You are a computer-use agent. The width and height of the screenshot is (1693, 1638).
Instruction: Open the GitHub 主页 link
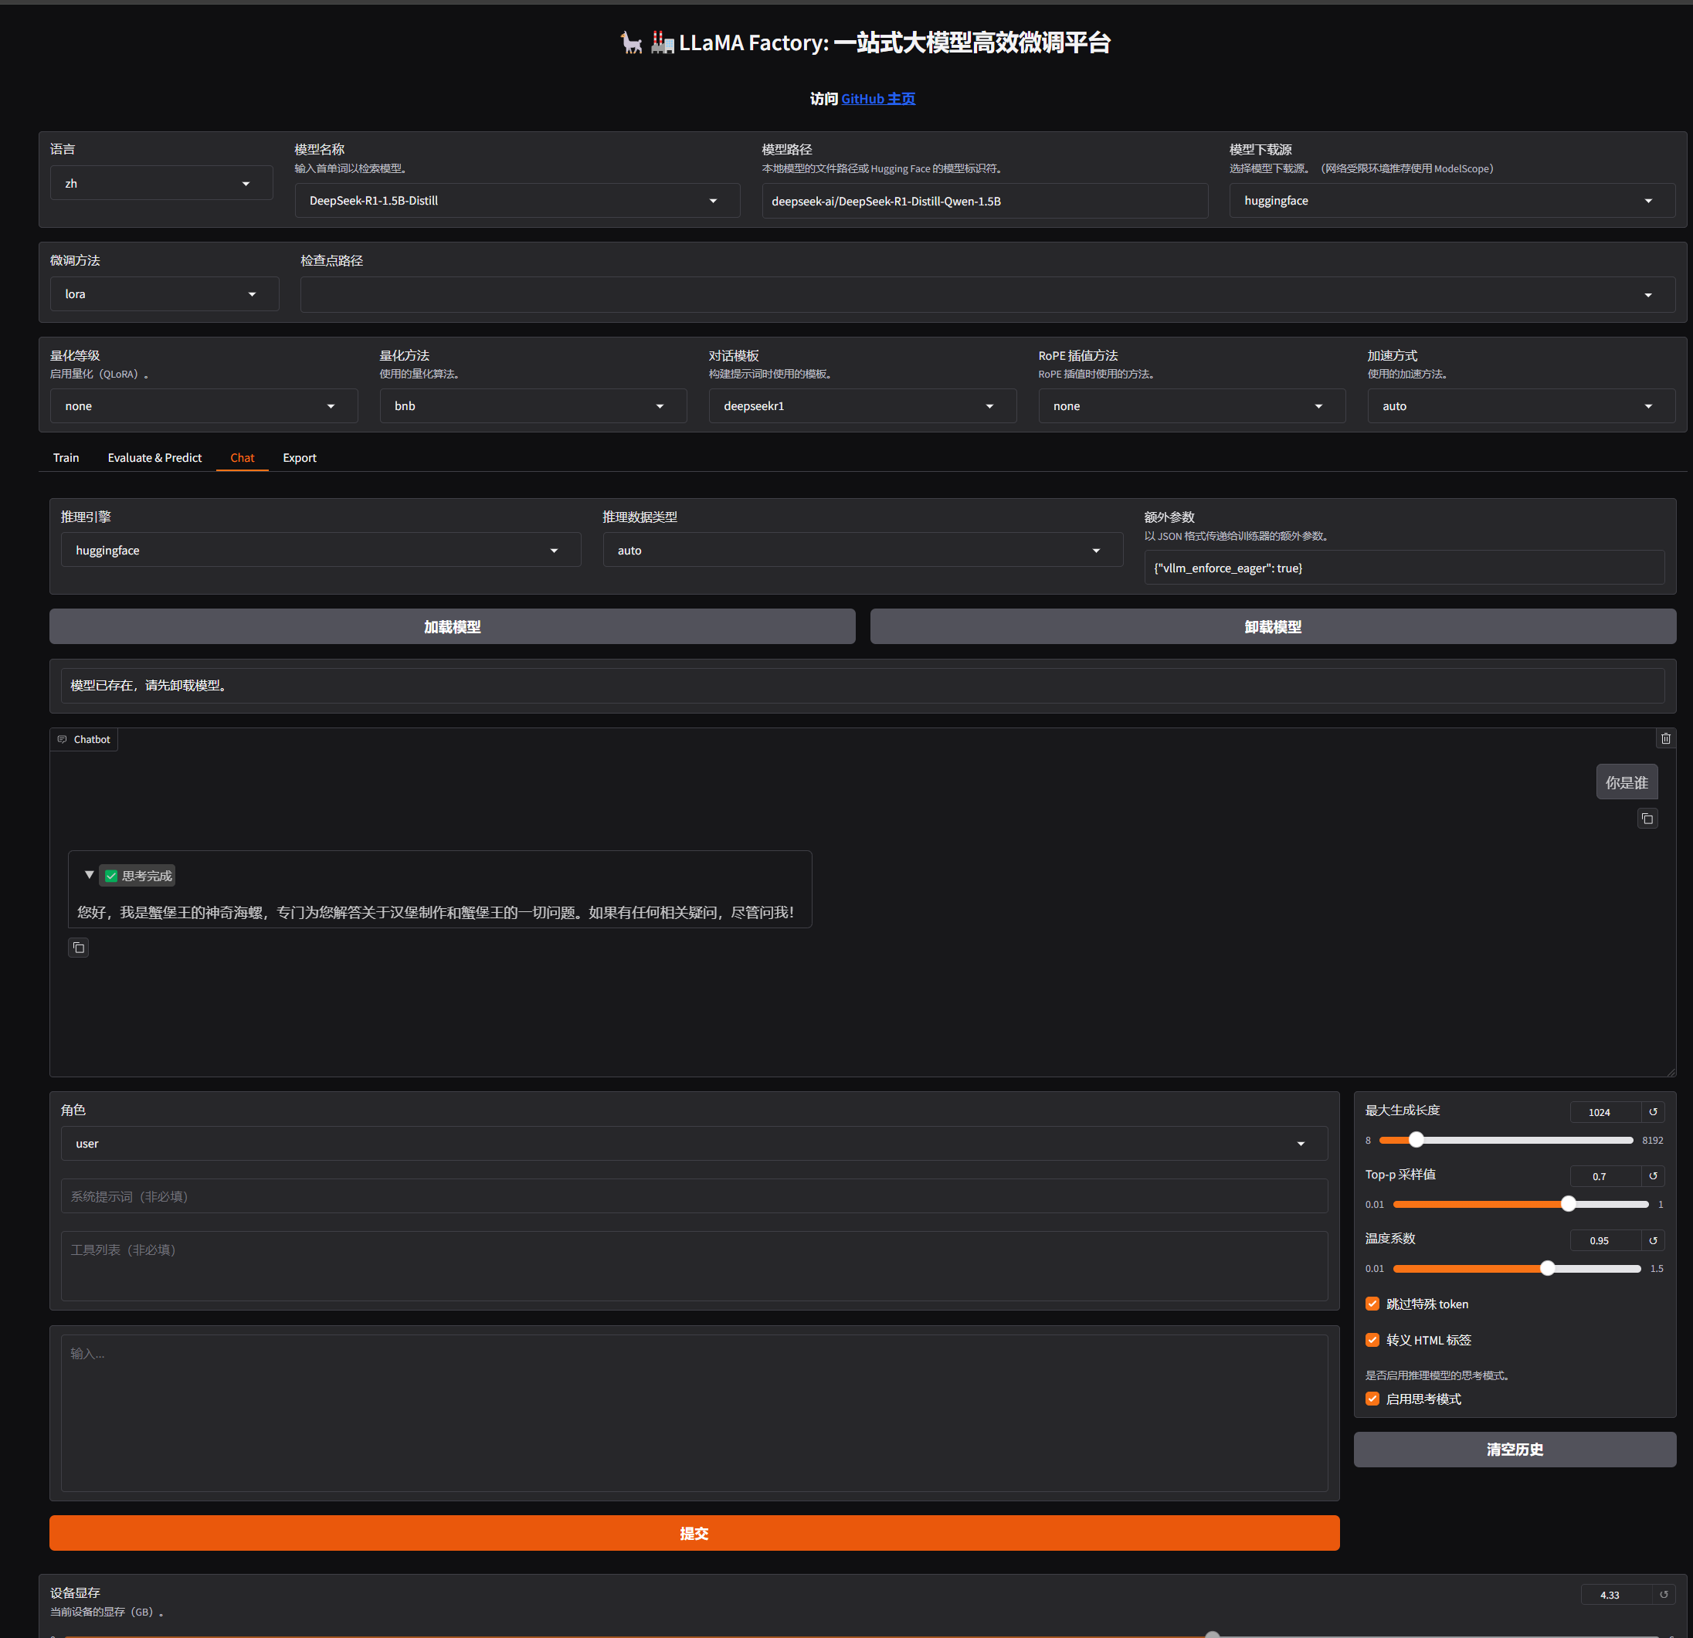tap(877, 98)
